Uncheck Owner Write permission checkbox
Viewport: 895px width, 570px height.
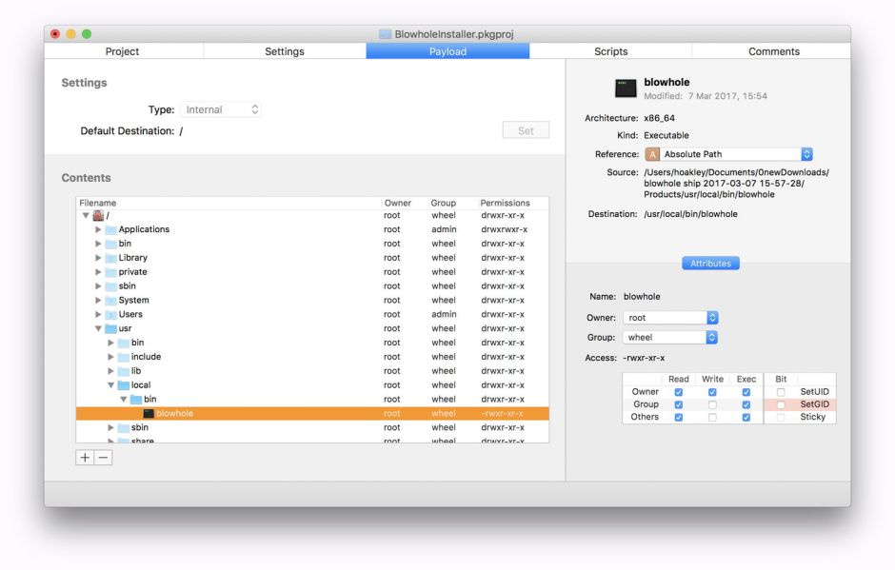click(712, 392)
